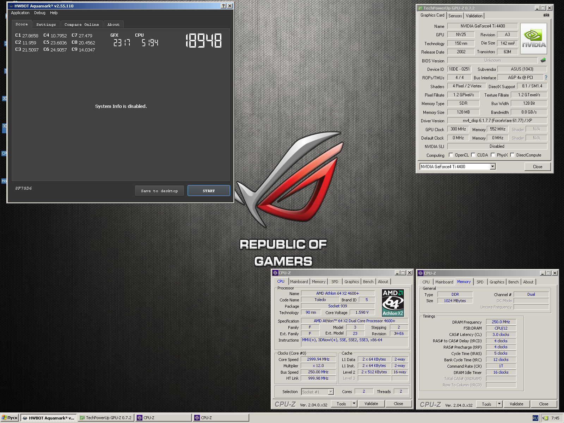Click Validate in the right CPU-Z window
The image size is (564, 423).
click(516, 404)
